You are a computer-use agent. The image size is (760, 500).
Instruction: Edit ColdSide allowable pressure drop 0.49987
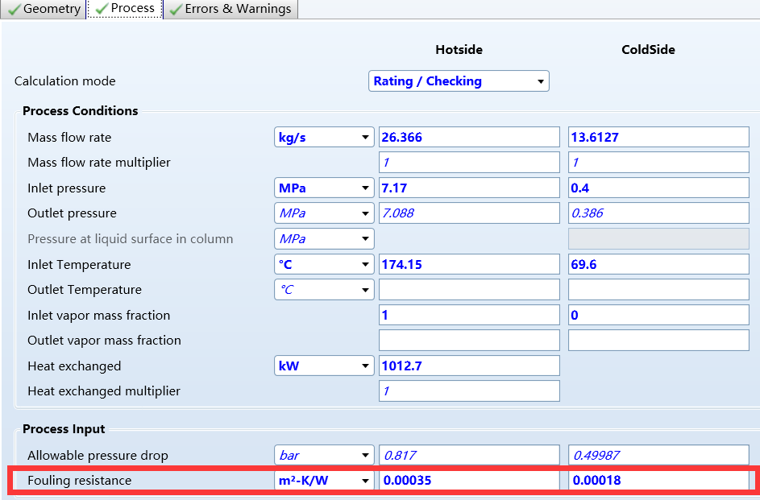tap(658, 455)
